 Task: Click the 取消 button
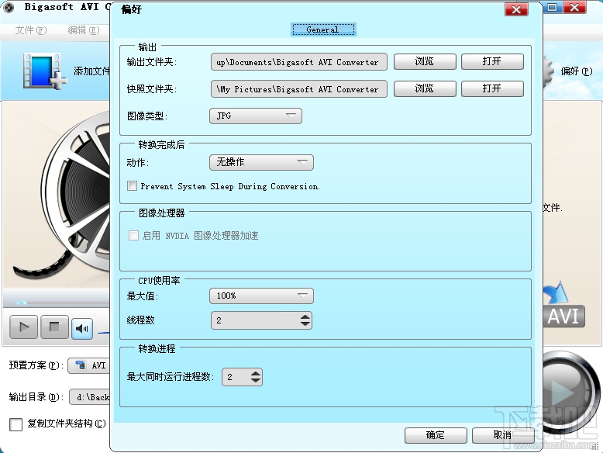pos(502,435)
